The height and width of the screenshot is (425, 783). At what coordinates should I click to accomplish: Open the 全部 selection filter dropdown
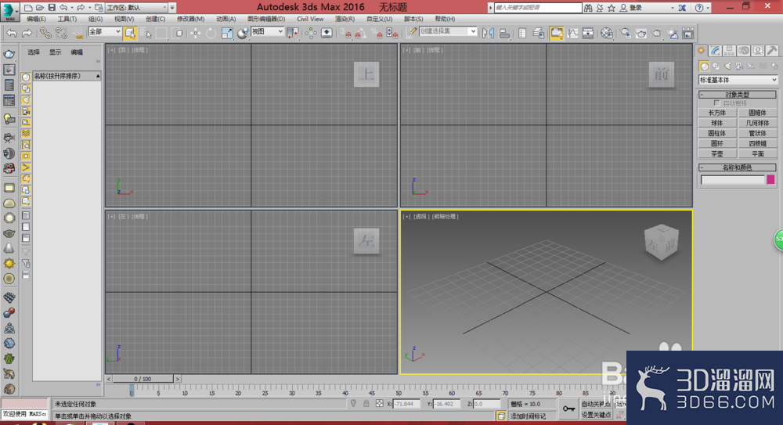tap(104, 31)
